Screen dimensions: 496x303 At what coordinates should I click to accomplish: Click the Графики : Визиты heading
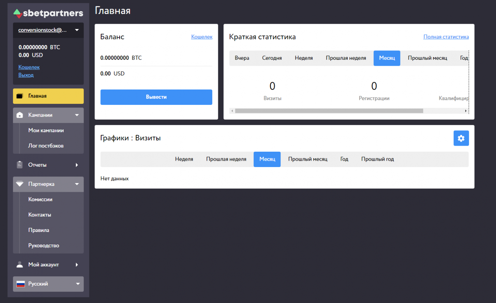130,138
